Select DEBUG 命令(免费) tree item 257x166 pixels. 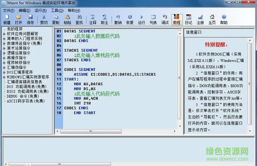23,96
